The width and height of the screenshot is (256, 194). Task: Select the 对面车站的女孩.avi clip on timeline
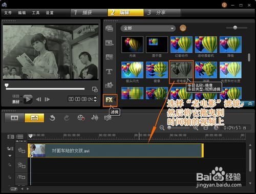[x=116, y=150]
